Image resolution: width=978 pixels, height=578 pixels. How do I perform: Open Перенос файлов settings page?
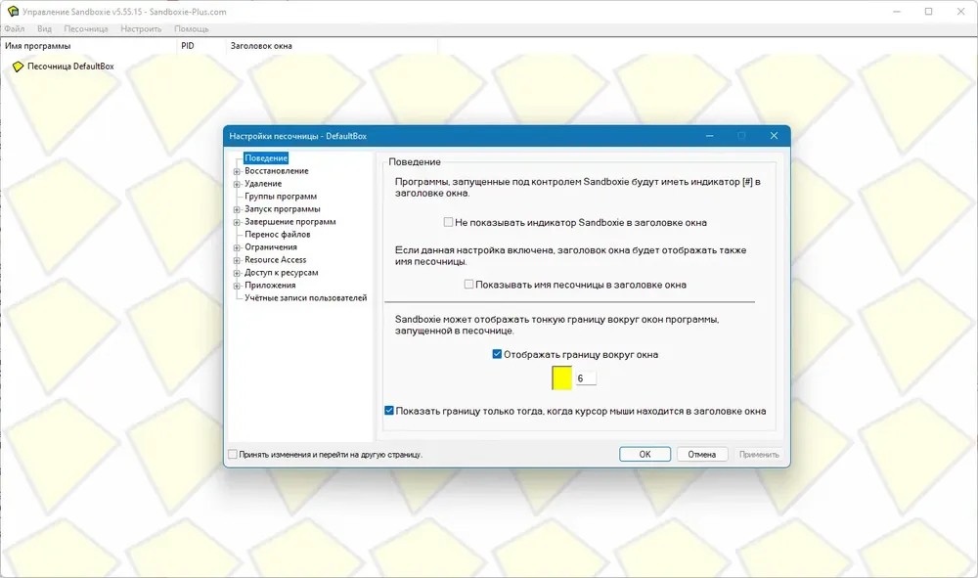click(x=278, y=235)
